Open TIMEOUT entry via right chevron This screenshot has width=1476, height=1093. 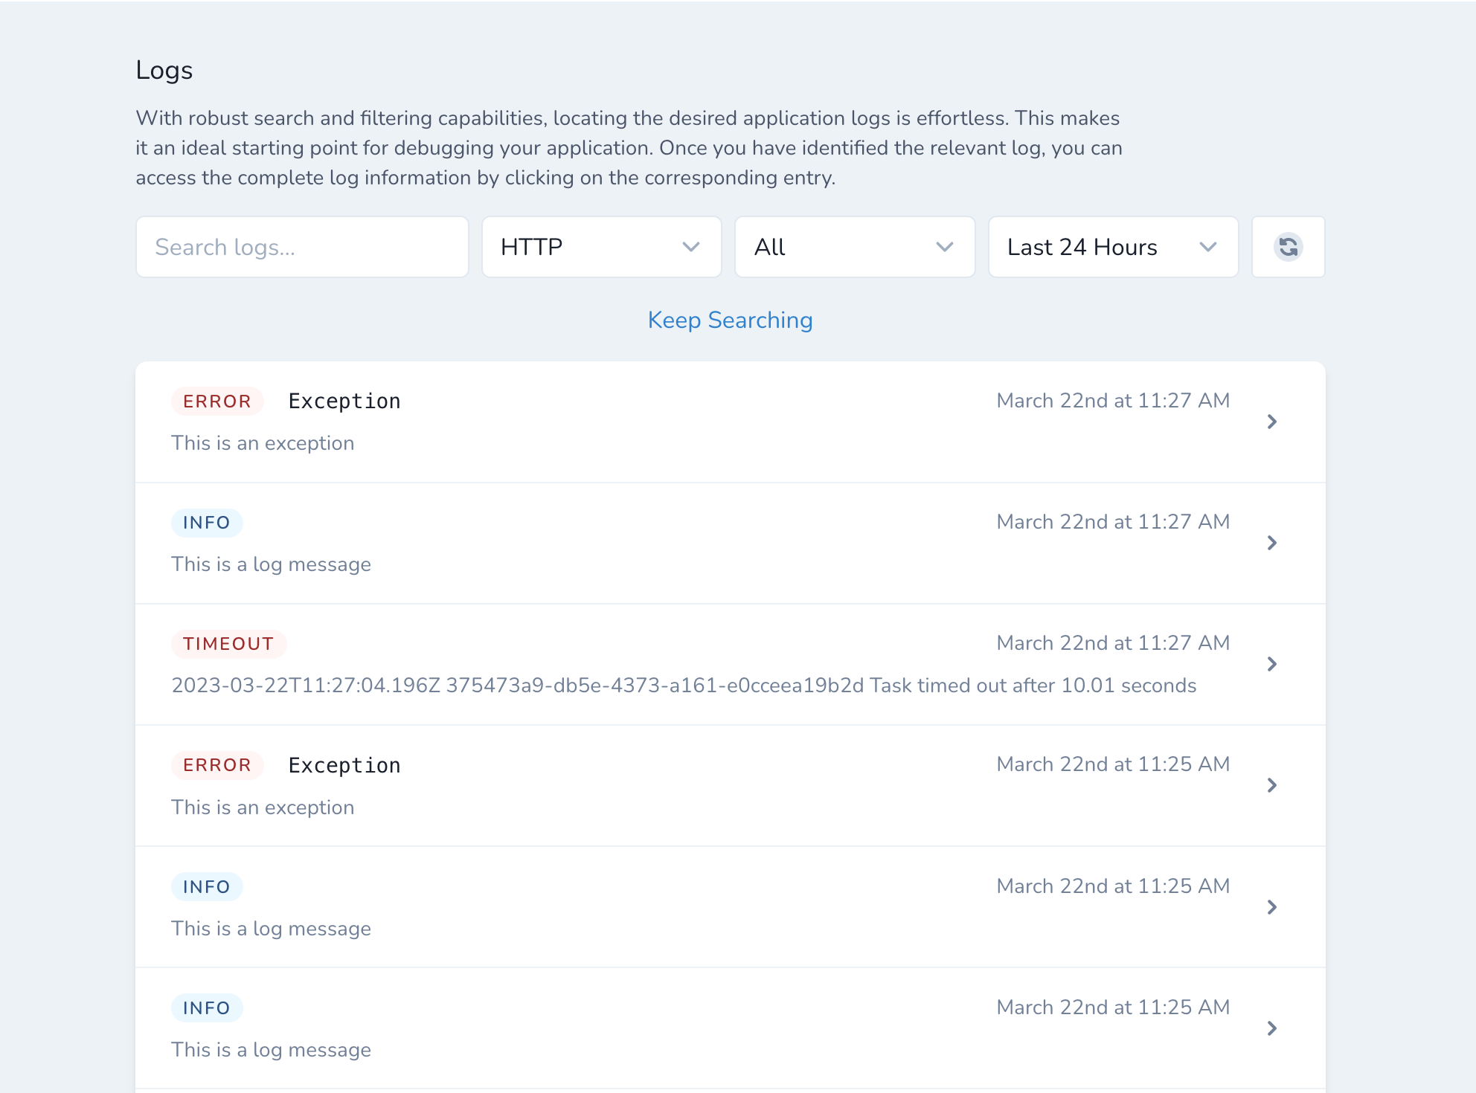tap(1271, 664)
